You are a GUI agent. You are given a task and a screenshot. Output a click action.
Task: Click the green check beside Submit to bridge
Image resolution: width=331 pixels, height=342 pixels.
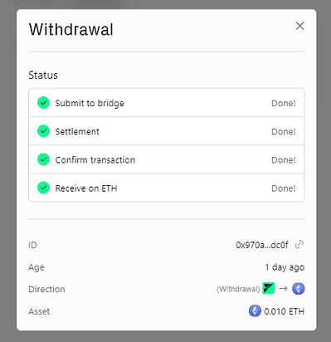[x=43, y=103]
